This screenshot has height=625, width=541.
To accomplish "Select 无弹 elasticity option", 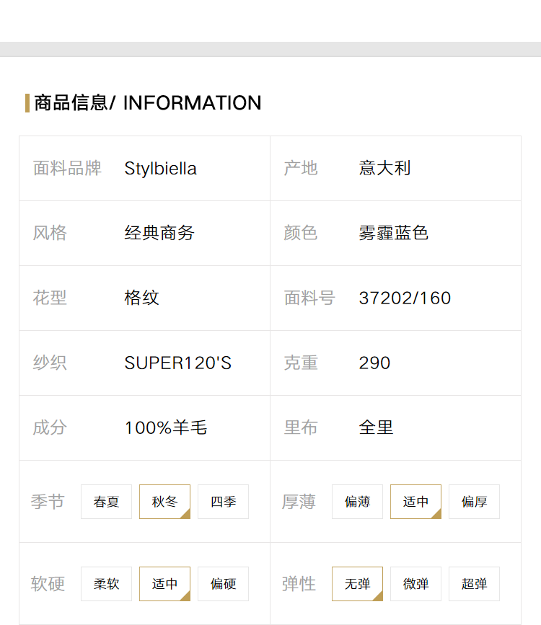I will pos(357,583).
